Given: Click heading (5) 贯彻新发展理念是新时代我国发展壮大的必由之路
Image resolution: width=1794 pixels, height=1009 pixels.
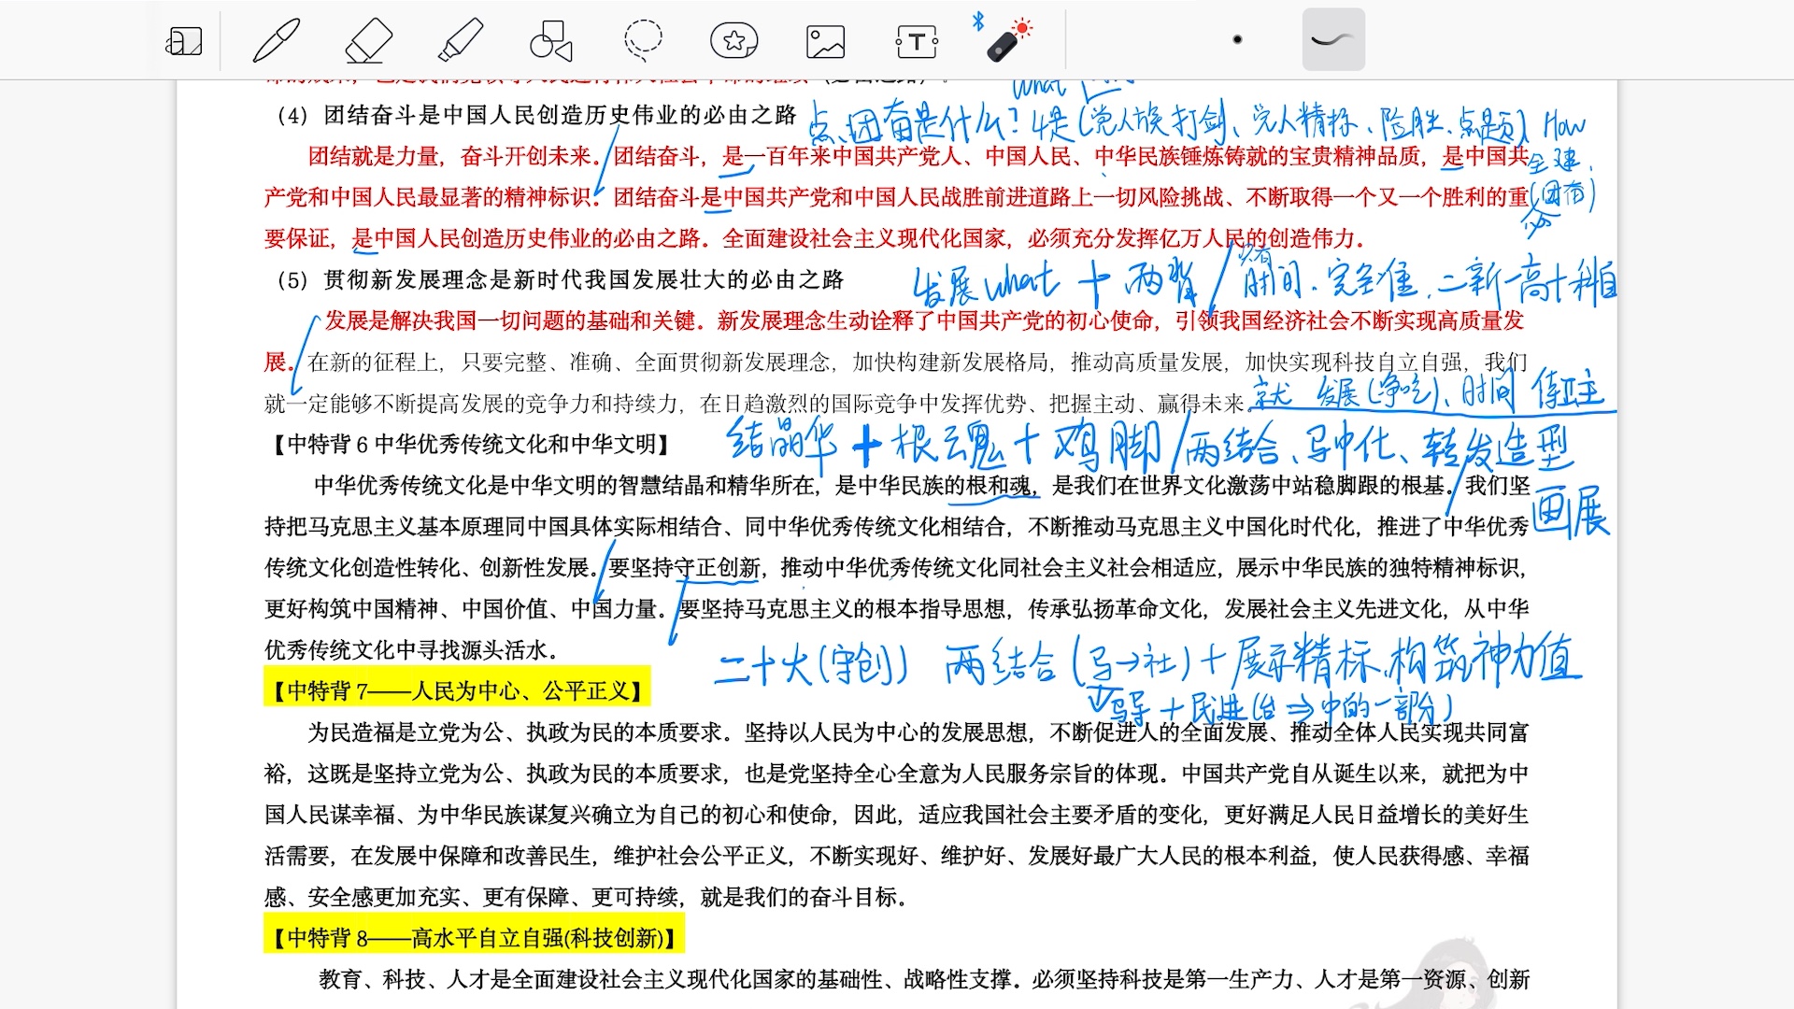Looking at the screenshot, I should [561, 280].
